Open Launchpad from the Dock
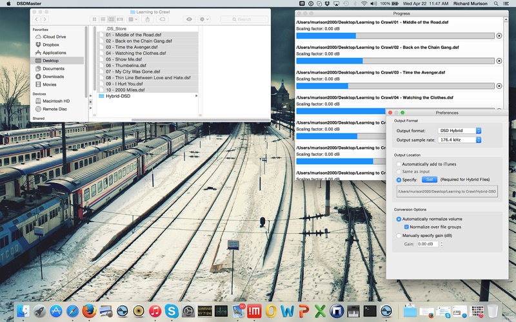Viewport: 516px width, 322px height. [x=39, y=311]
